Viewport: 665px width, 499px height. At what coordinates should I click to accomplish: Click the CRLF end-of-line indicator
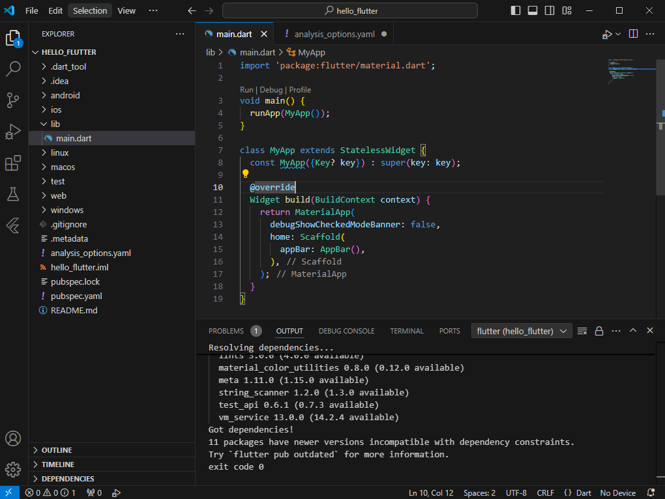pyautogui.click(x=546, y=492)
